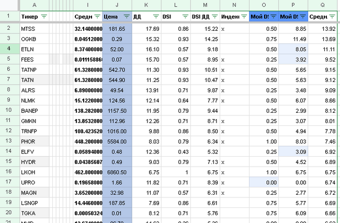Select the LKOH ticker cell
The height and width of the screenshot is (223, 340).
[x=35, y=172]
